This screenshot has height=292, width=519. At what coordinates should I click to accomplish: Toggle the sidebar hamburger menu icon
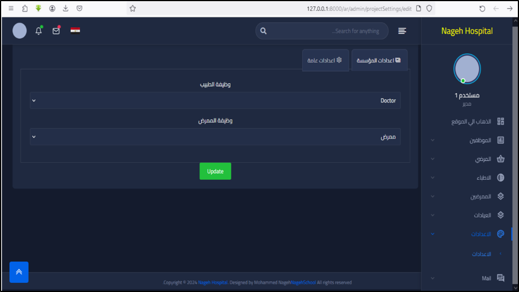tap(402, 31)
